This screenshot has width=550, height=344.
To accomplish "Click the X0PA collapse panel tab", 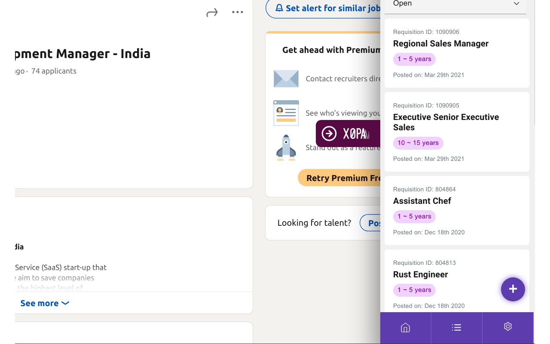I will (x=348, y=134).
